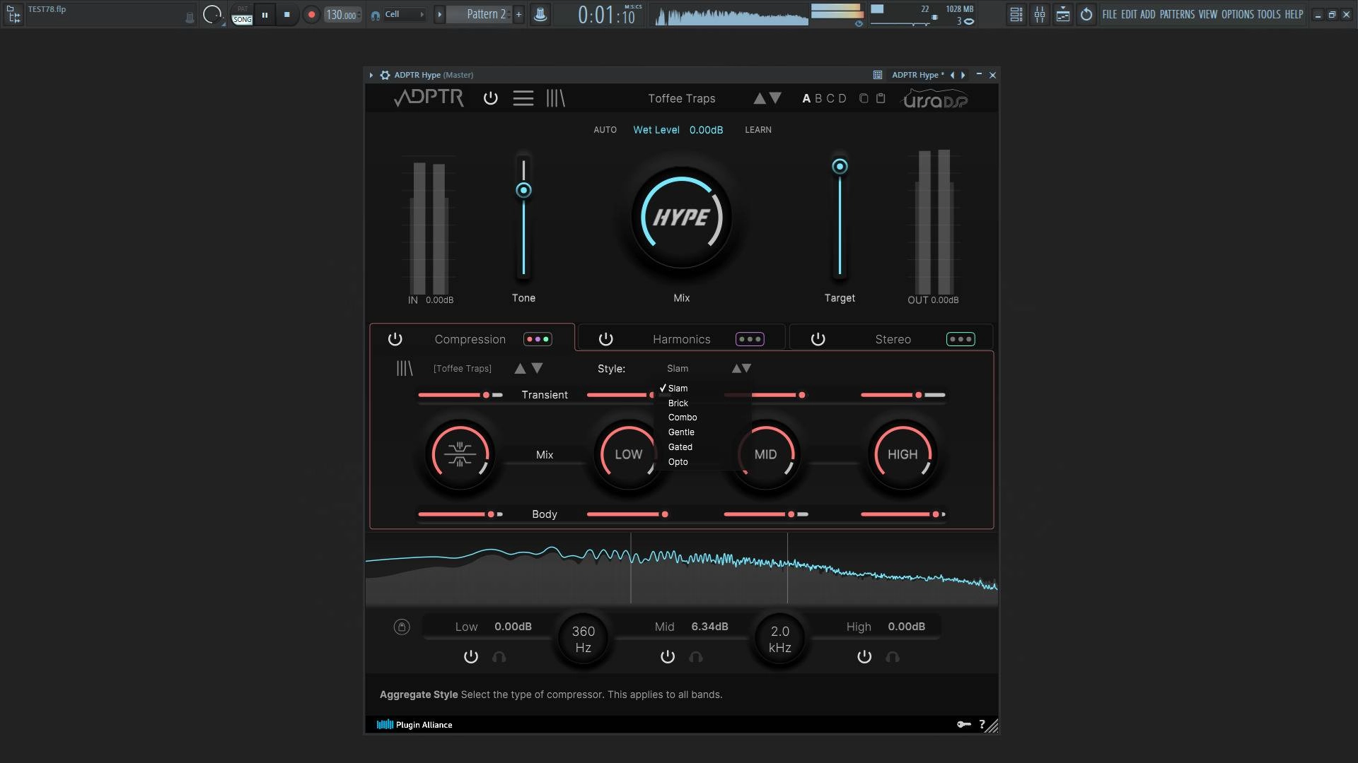This screenshot has height=763, width=1358.
Task: Solo the Mid band with headphones icon
Action: (x=696, y=657)
